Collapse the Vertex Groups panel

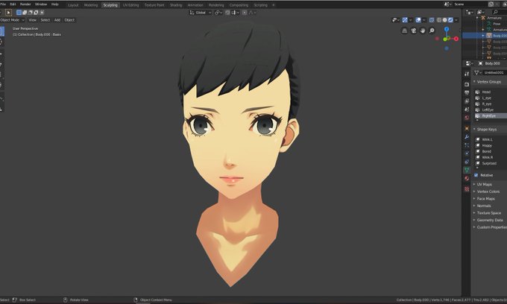click(488, 82)
